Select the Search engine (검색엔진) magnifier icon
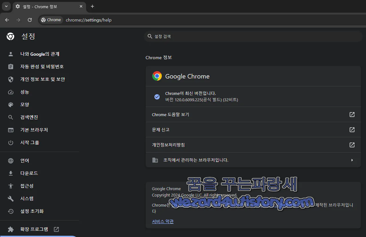The image size is (366, 237). 11,117
